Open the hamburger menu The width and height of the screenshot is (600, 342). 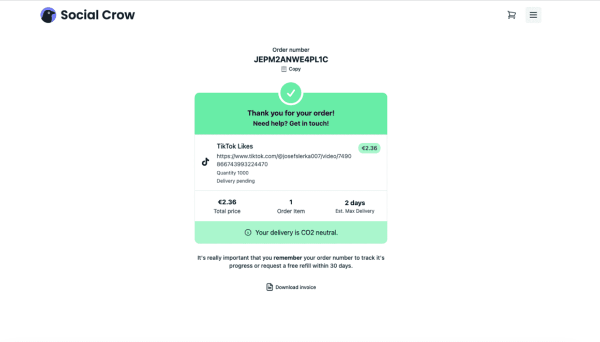coord(533,15)
